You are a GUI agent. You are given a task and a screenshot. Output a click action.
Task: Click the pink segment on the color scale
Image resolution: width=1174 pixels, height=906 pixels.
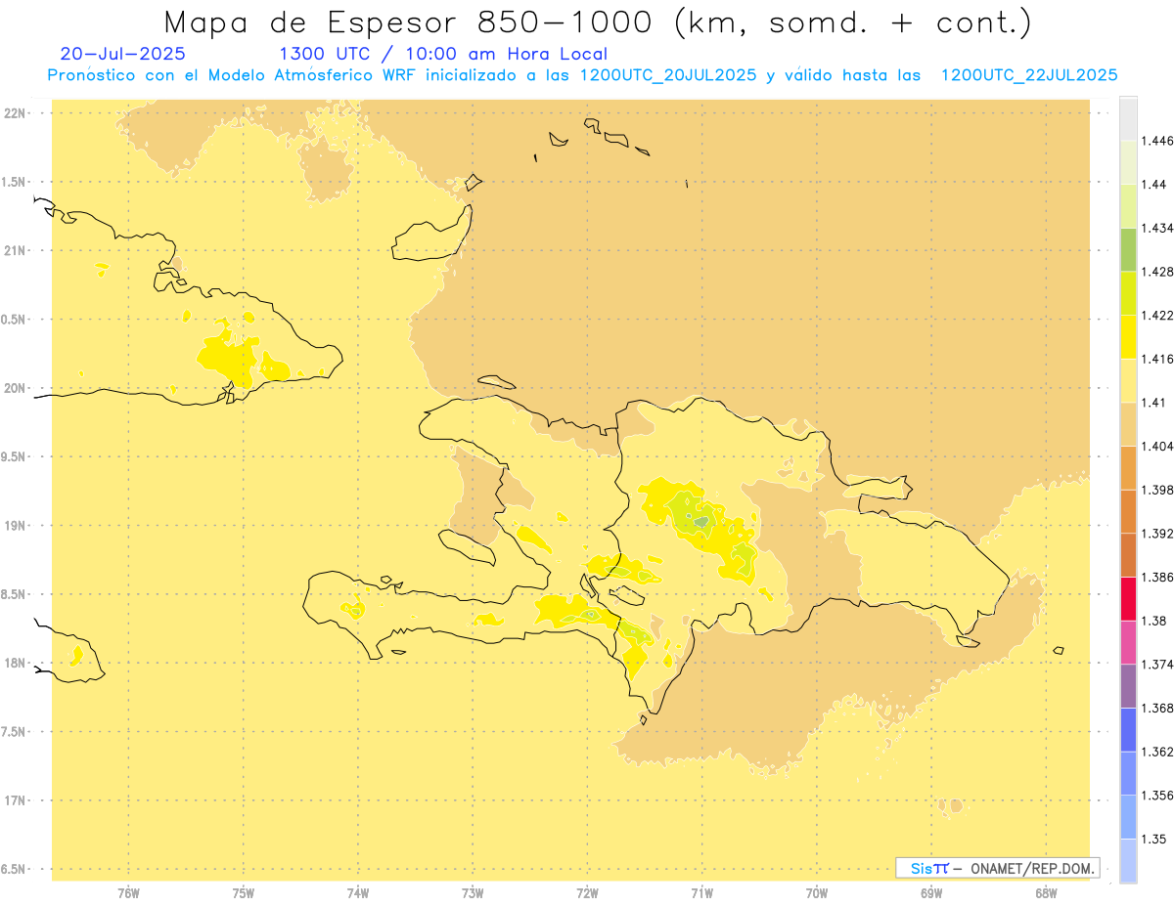(x=1128, y=642)
